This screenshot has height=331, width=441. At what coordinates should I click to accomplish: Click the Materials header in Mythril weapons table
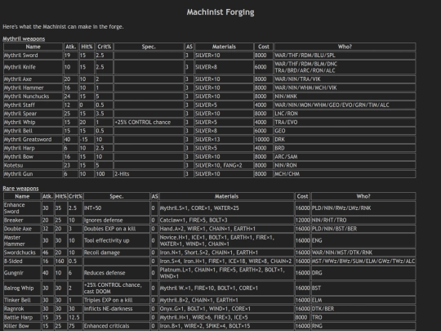pos(224,47)
